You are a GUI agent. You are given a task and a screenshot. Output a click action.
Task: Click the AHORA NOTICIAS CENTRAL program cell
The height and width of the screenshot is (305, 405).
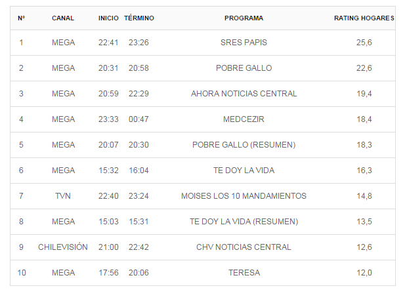point(244,94)
